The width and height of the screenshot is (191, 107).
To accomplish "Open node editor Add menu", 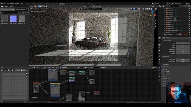I will pyautogui.click(x=53, y=67).
